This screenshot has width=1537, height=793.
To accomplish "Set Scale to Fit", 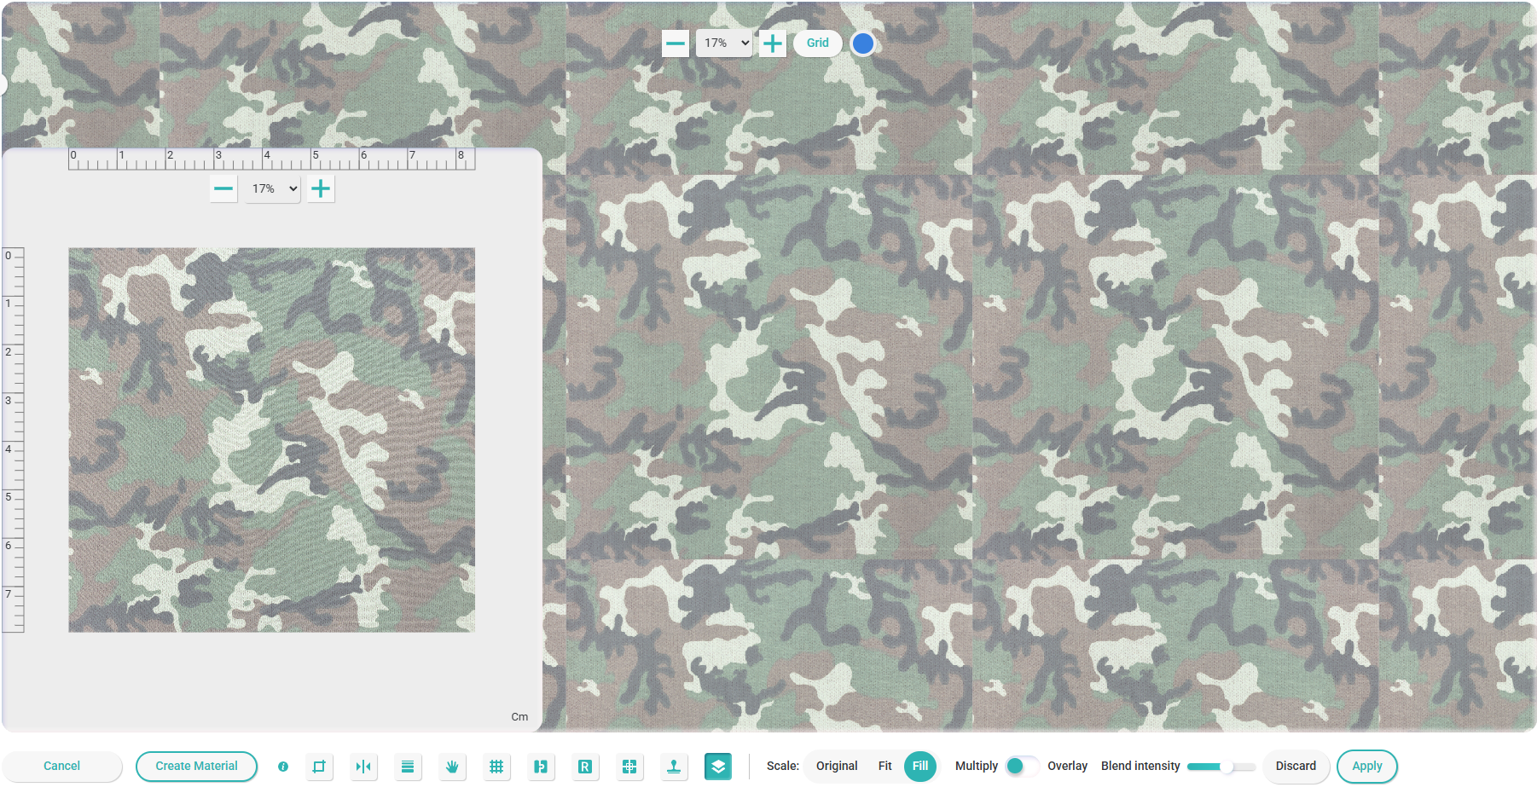I will [x=884, y=766].
